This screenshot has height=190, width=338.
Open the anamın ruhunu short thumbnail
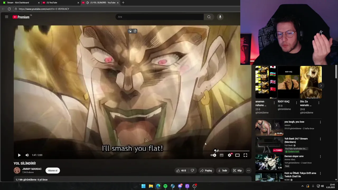pos(266,82)
